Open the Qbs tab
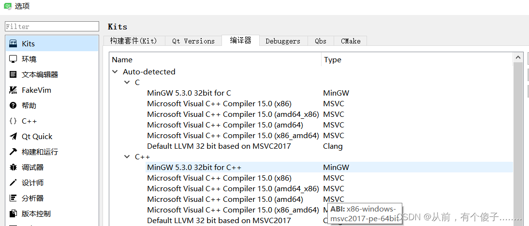Image resolution: width=529 pixels, height=226 pixels. [321, 41]
